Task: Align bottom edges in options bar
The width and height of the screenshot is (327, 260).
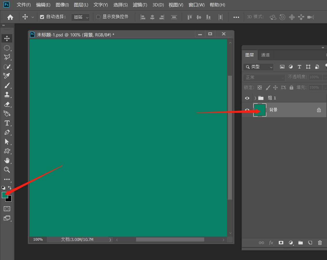Action: (x=208, y=17)
